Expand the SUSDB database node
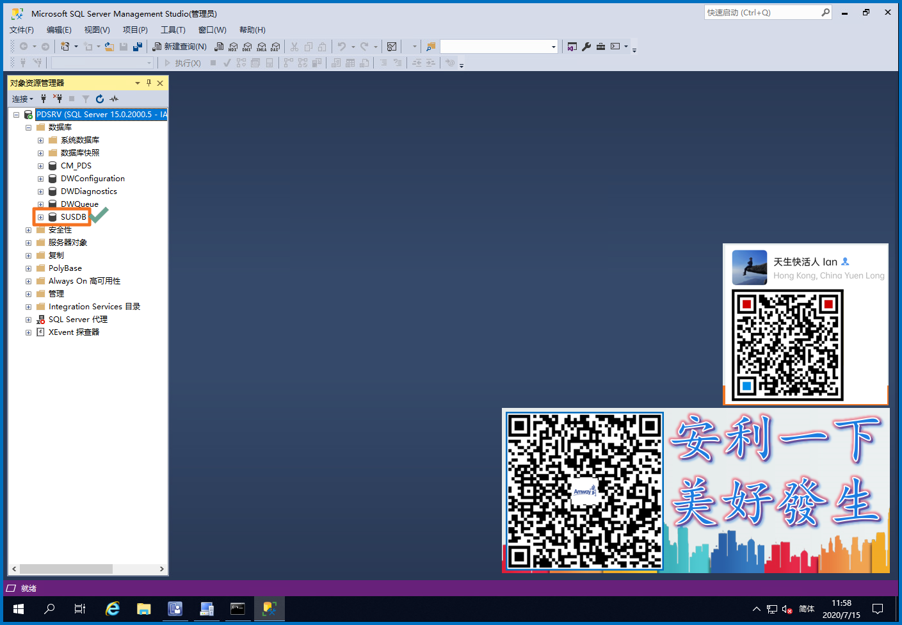This screenshot has height=625, width=902. click(x=40, y=217)
